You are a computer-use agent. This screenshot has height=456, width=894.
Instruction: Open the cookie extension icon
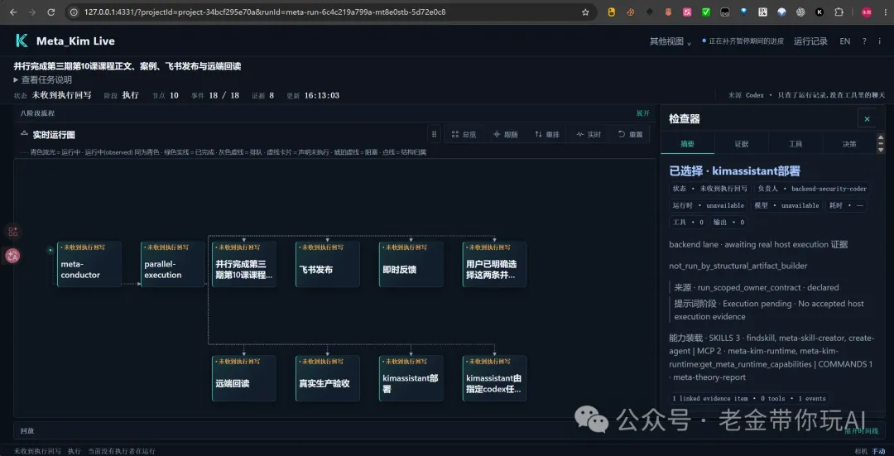click(631, 12)
